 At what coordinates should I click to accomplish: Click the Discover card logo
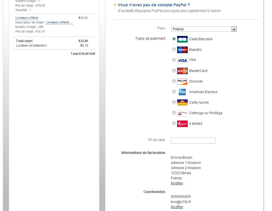(x=182, y=81)
